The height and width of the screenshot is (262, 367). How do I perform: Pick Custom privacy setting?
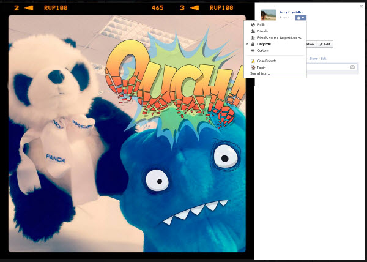click(x=262, y=51)
